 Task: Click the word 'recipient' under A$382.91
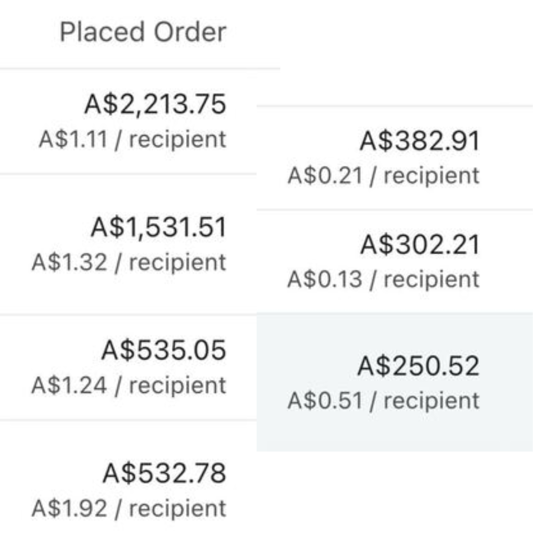coord(431,176)
